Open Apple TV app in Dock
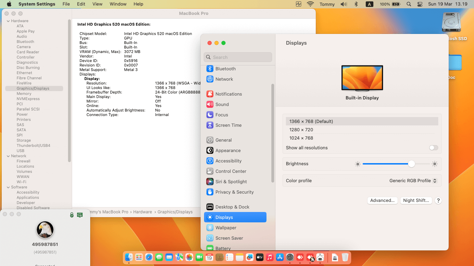This screenshot has height=266, width=474. coord(260,257)
